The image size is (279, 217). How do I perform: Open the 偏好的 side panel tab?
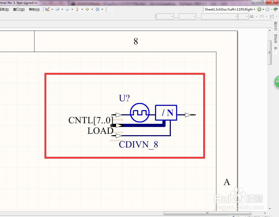click(x=275, y=26)
